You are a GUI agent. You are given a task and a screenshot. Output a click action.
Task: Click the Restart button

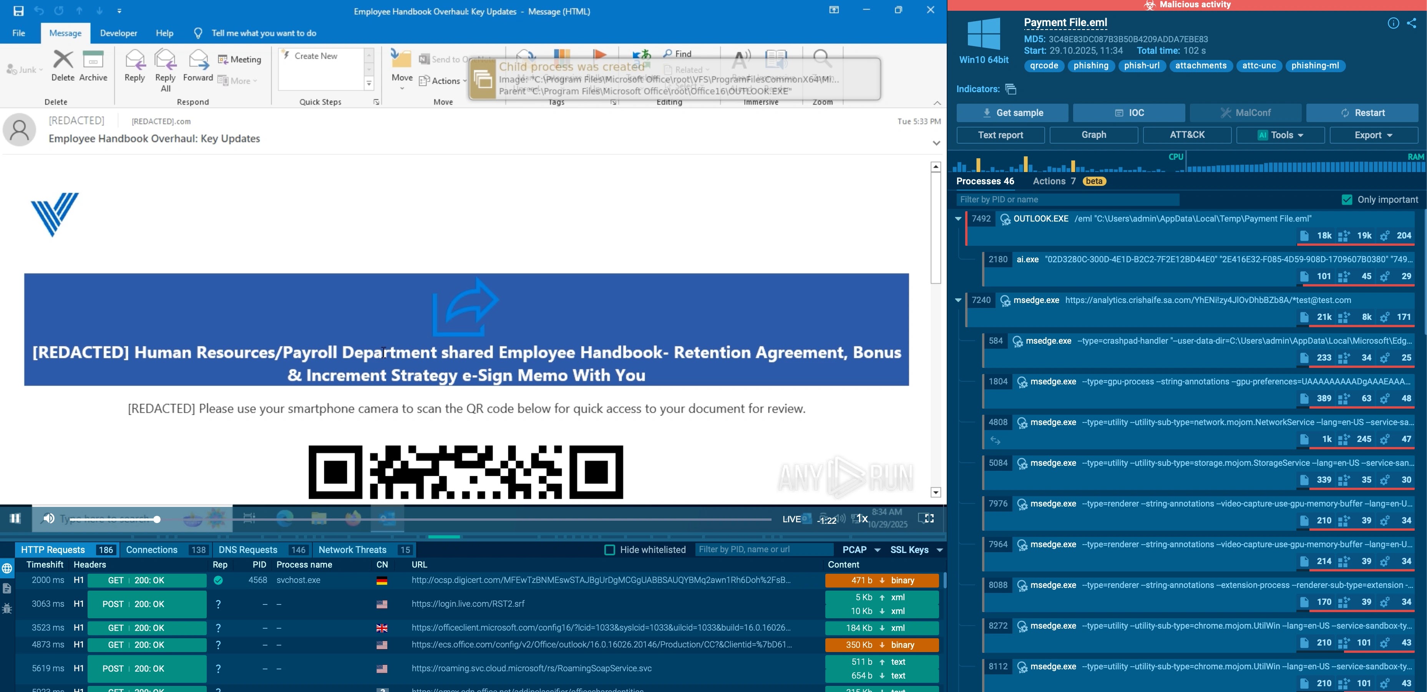click(x=1362, y=113)
